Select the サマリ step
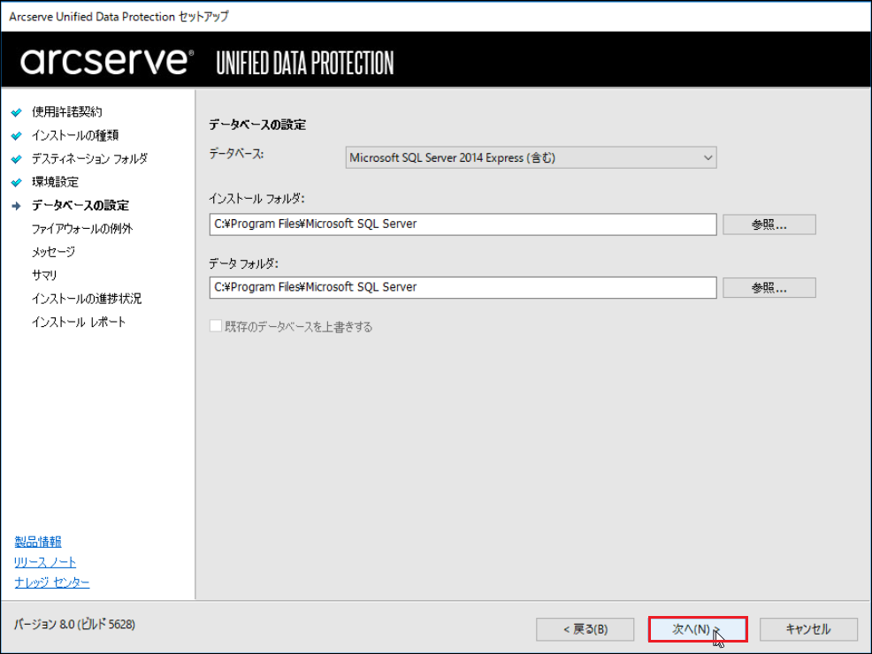 (x=44, y=275)
